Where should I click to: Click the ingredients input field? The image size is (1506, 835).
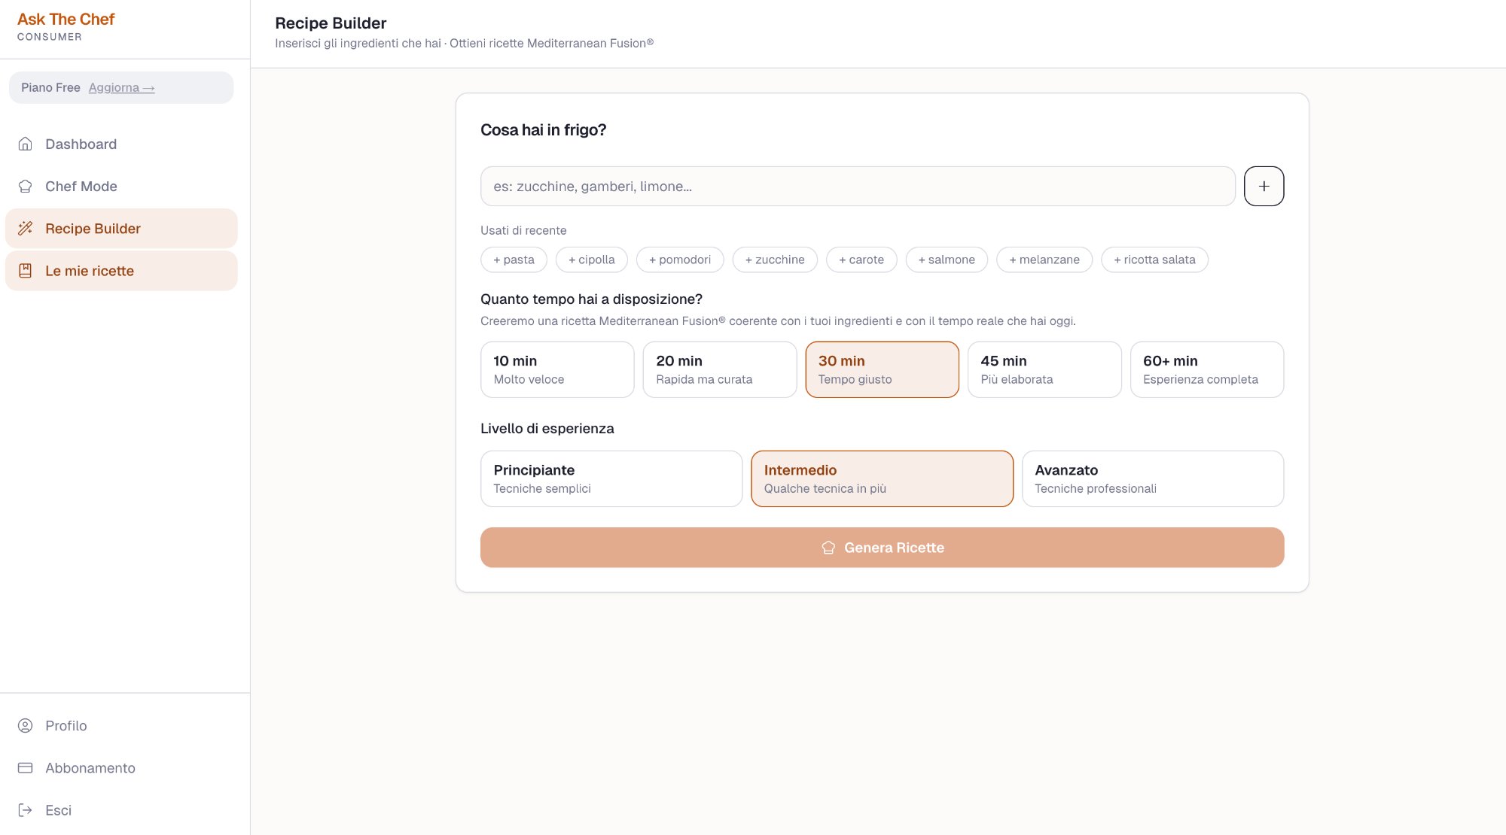[858, 186]
